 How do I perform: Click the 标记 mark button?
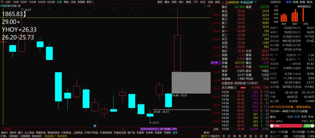(x=203, y=2)
